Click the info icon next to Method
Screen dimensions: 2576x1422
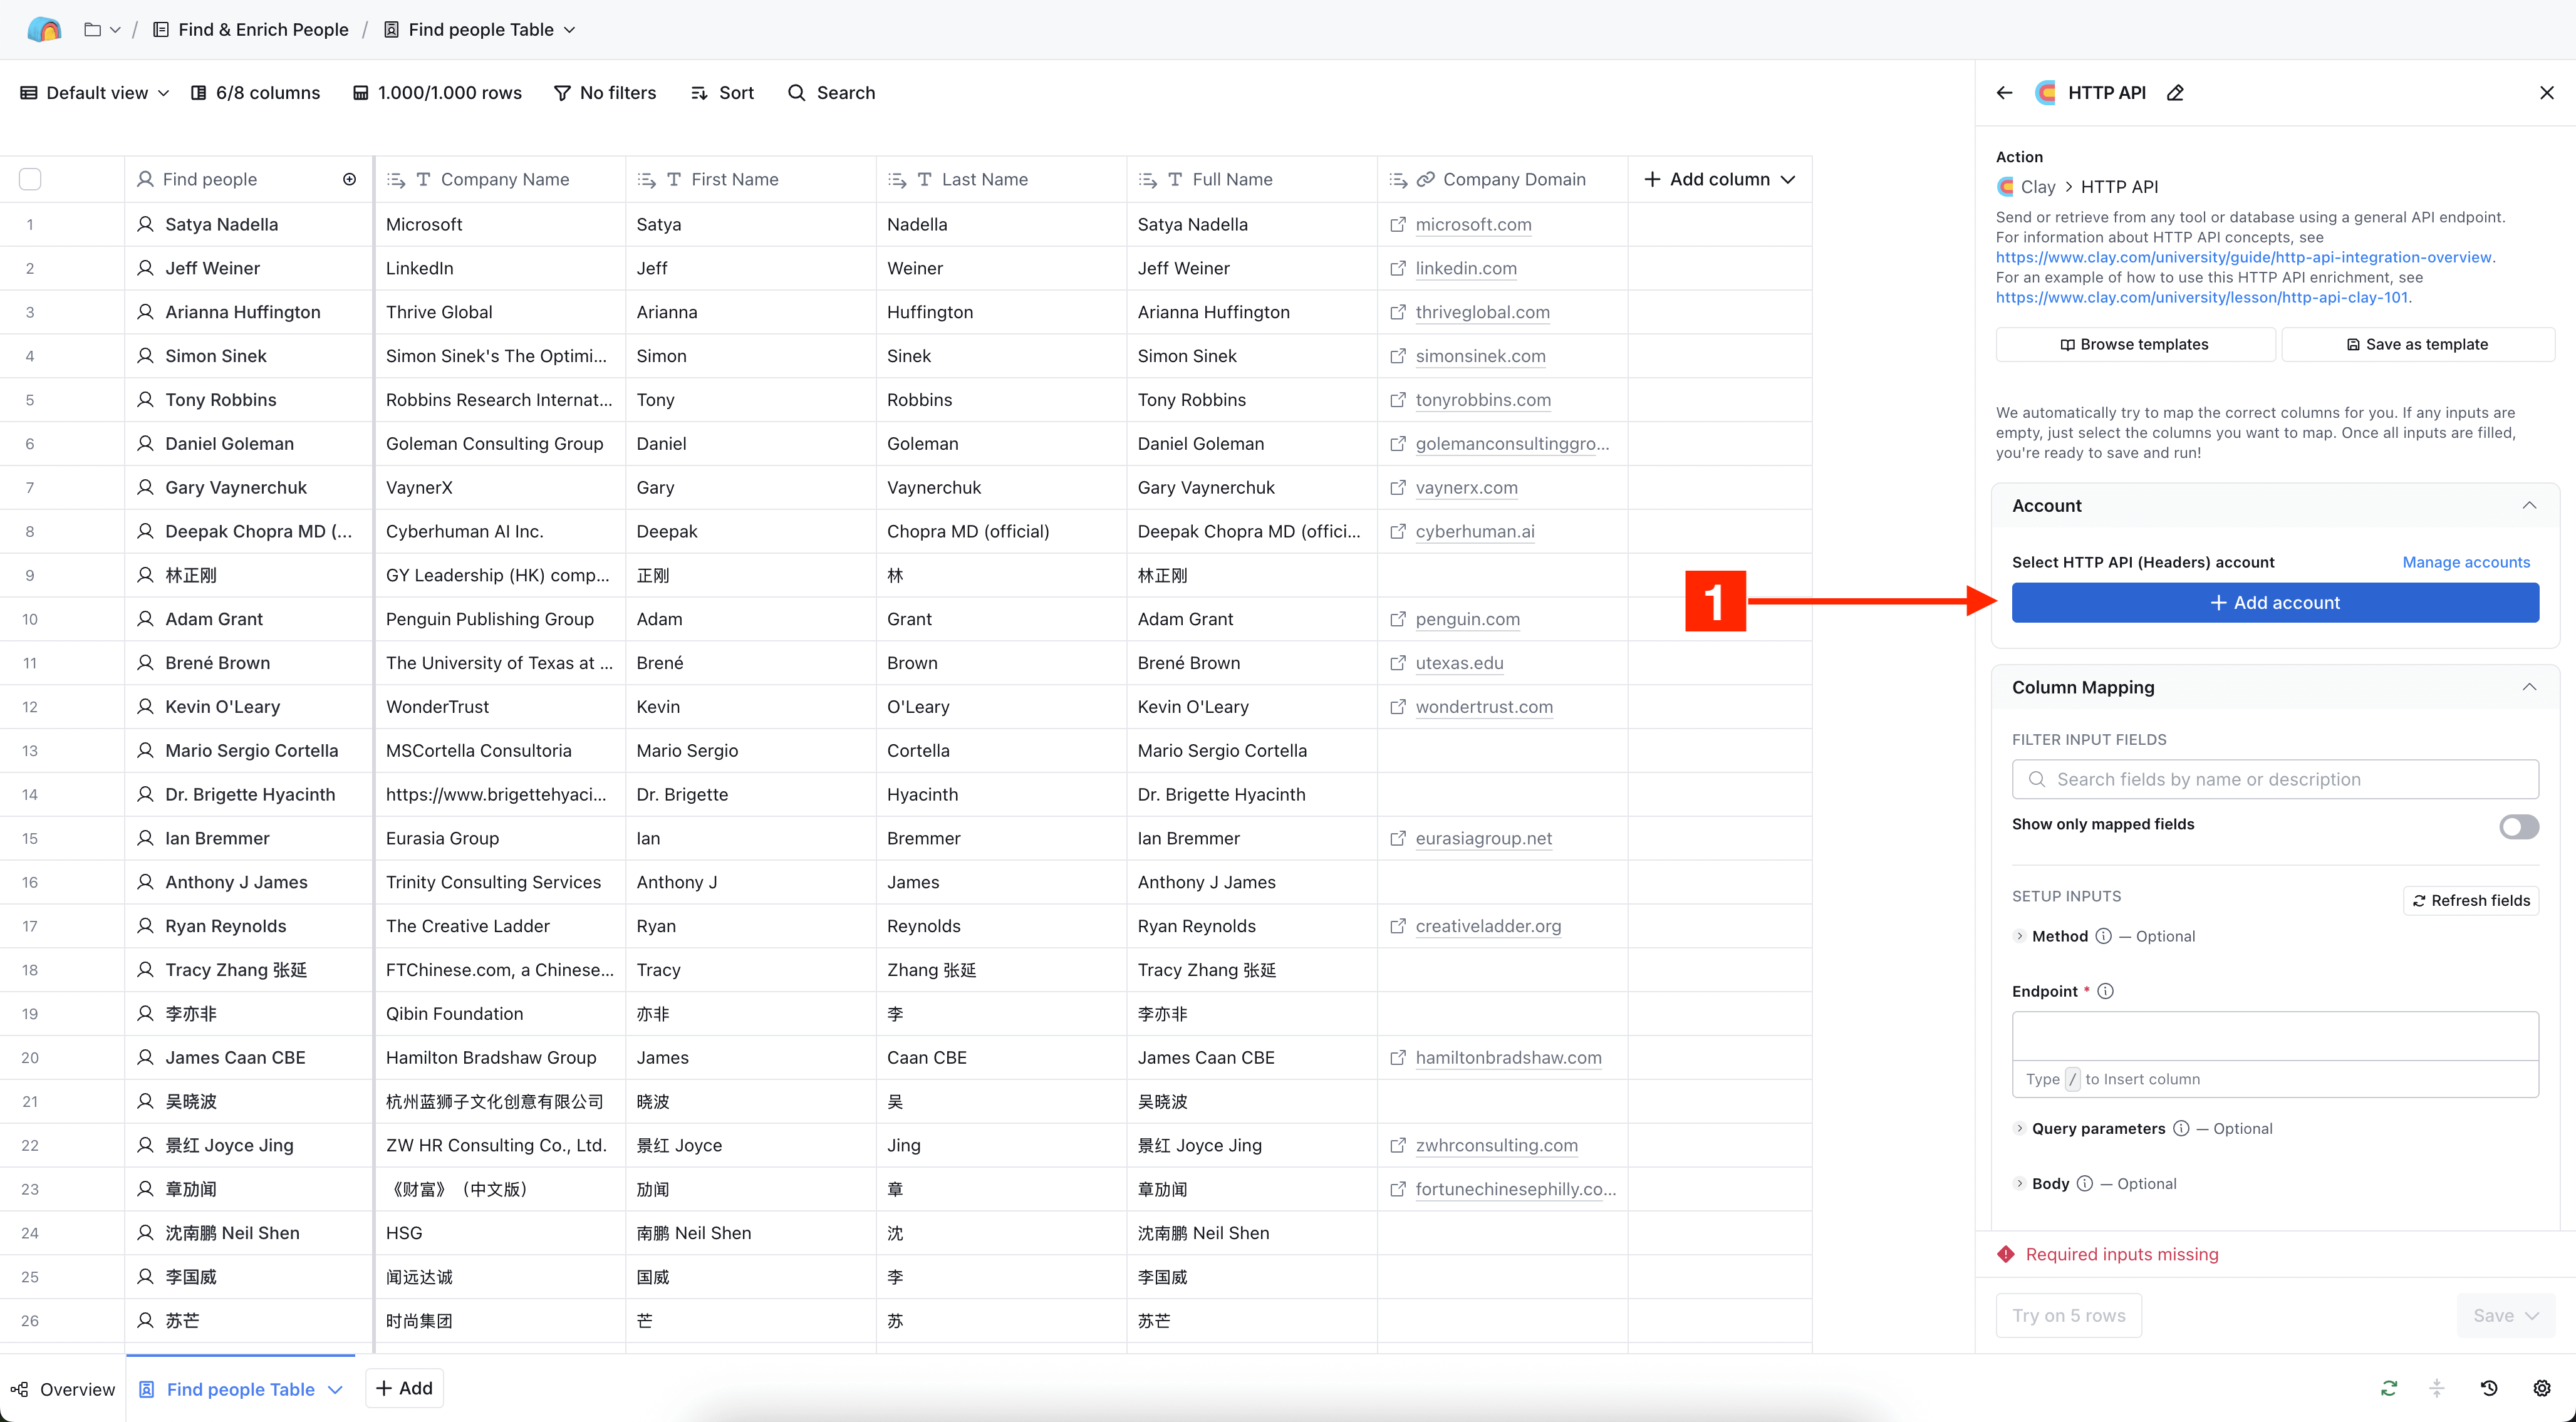(2103, 936)
